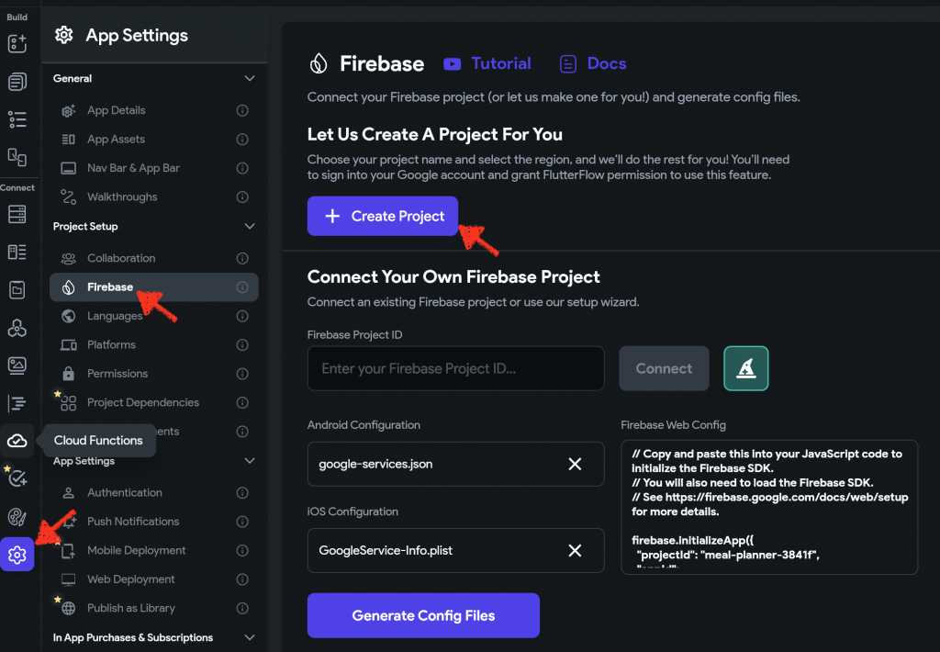940x652 pixels.
Task: Collapse the Project Setup section
Action: (x=250, y=226)
